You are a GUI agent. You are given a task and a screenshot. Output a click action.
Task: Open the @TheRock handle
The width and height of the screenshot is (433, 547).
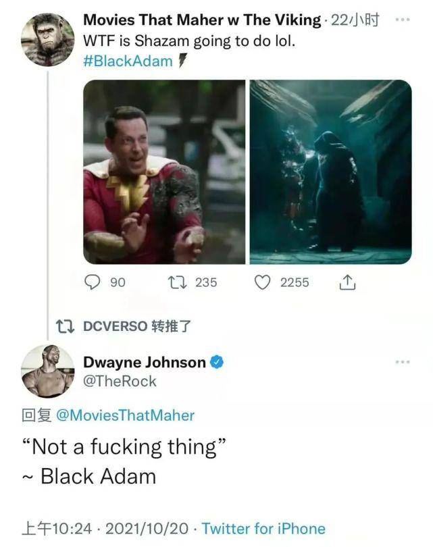coord(120,382)
